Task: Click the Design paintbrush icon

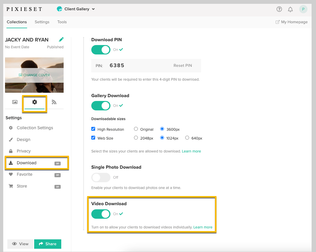Action: [11, 140]
